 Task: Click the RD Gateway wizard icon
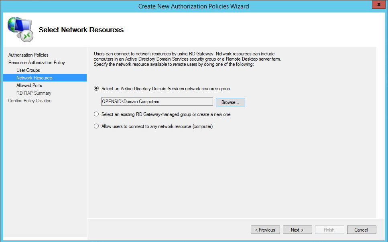[x=20, y=30]
